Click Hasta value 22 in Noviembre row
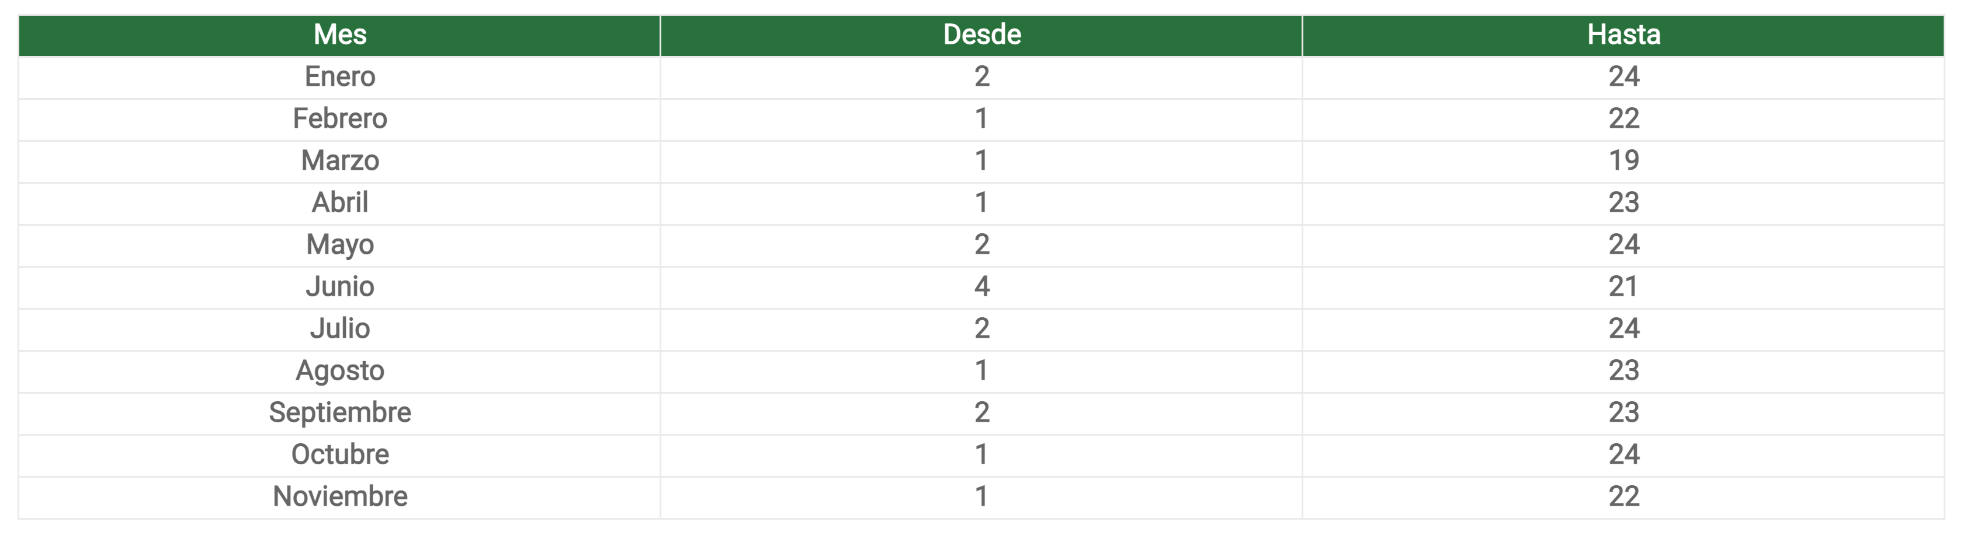This screenshot has height=543, width=1967. (1623, 496)
